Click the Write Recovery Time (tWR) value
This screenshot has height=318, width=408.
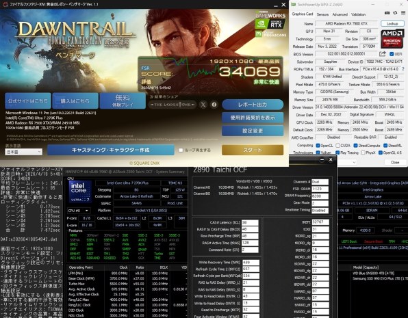251,263
